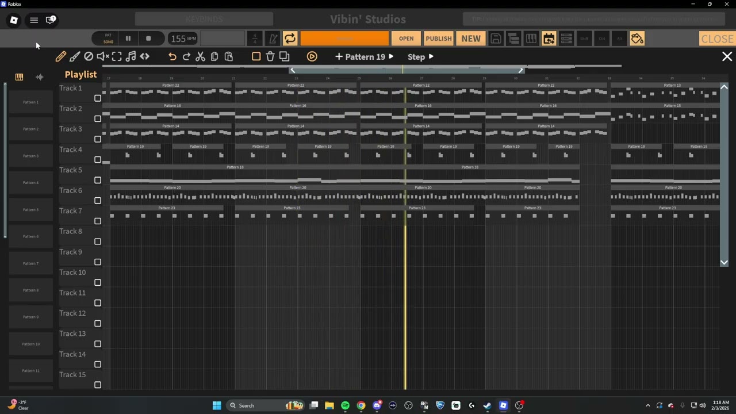Open the stacked-bars pattern icon in top toolbar
Image resolution: width=736 pixels, height=414 pixels.
click(x=513, y=39)
